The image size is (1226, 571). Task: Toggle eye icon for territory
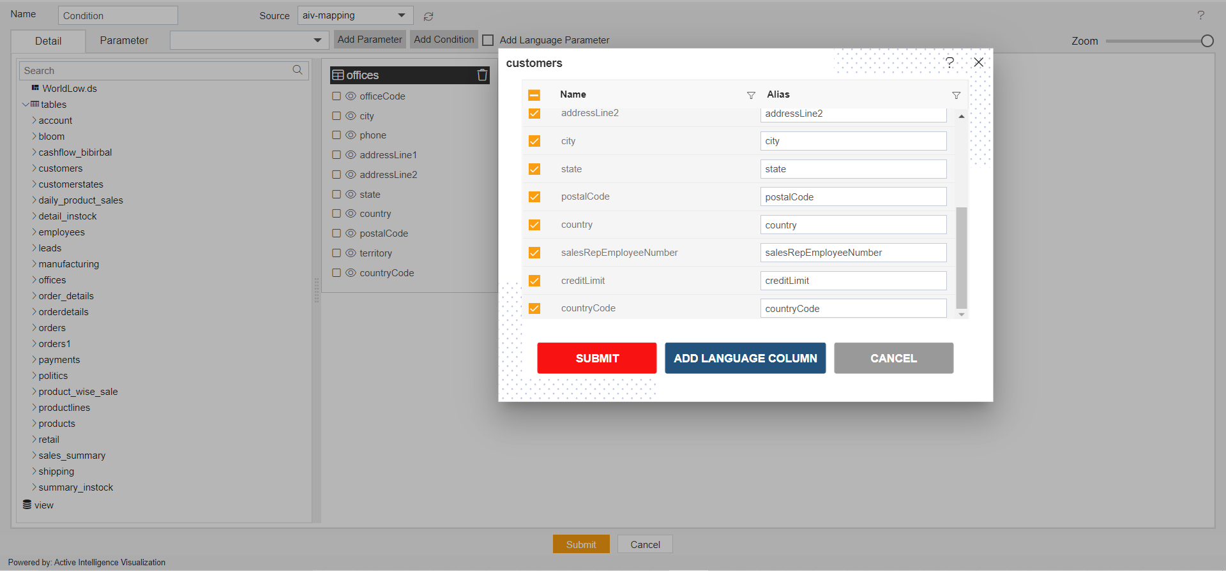pyautogui.click(x=351, y=253)
